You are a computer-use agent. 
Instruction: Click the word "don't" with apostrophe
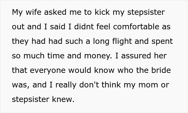click(x=89, y=85)
